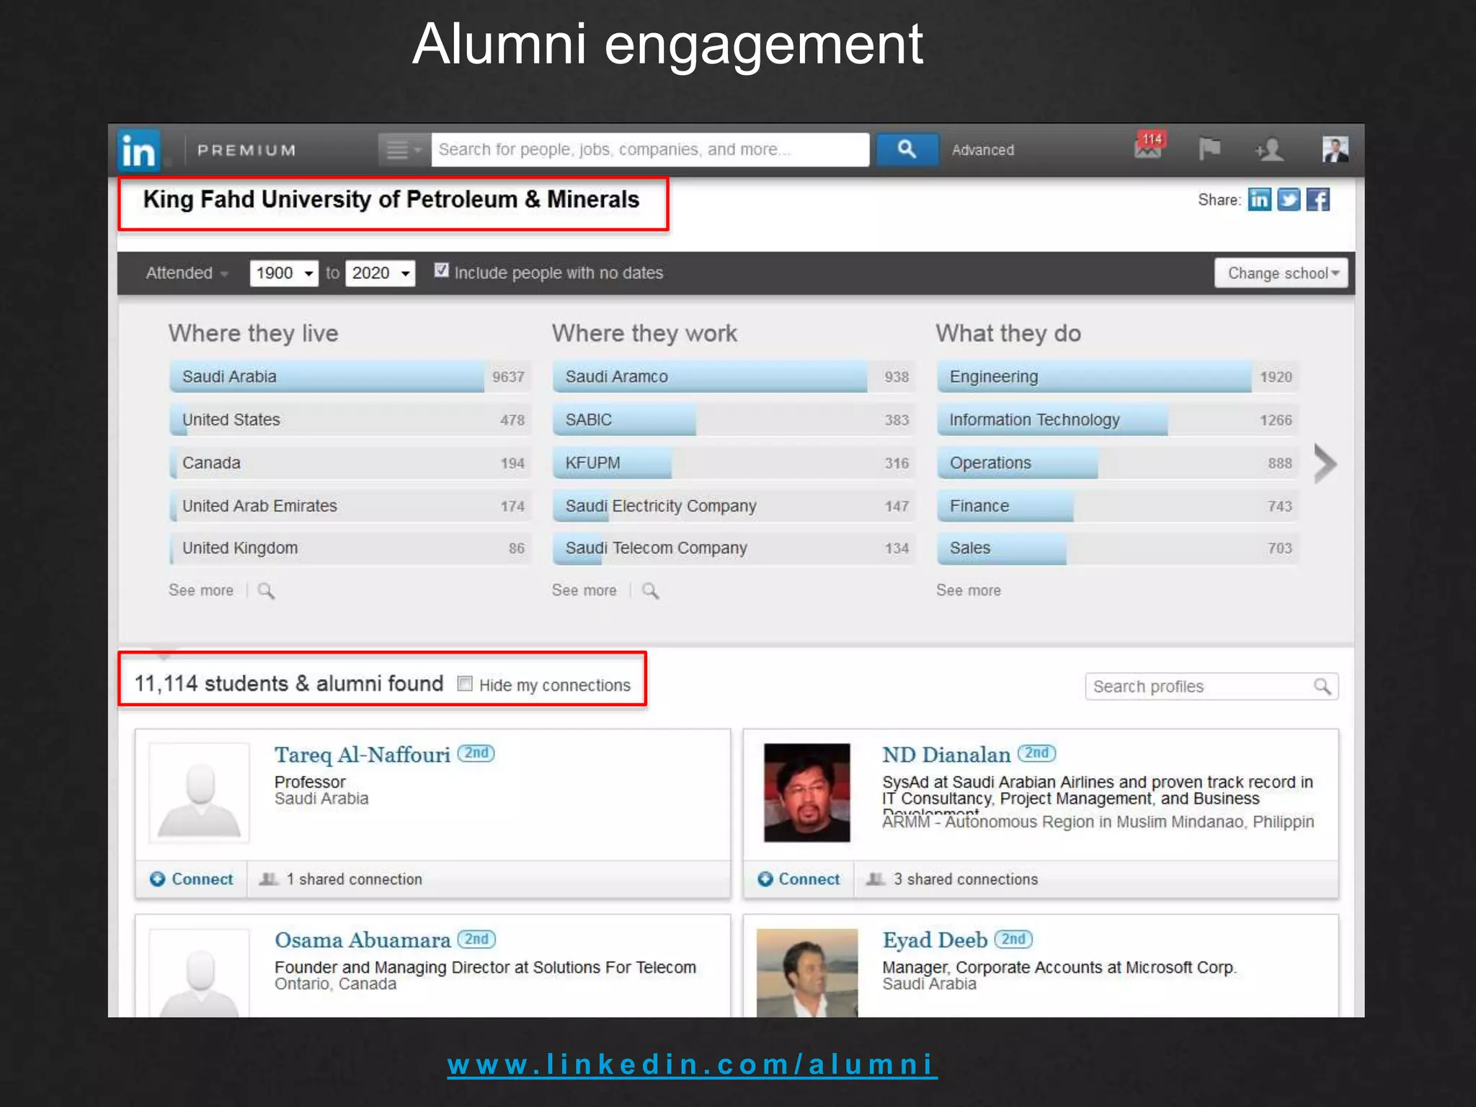Click See more under Where they work
This screenshot has width=1476, height=1107.
point(584,590)
